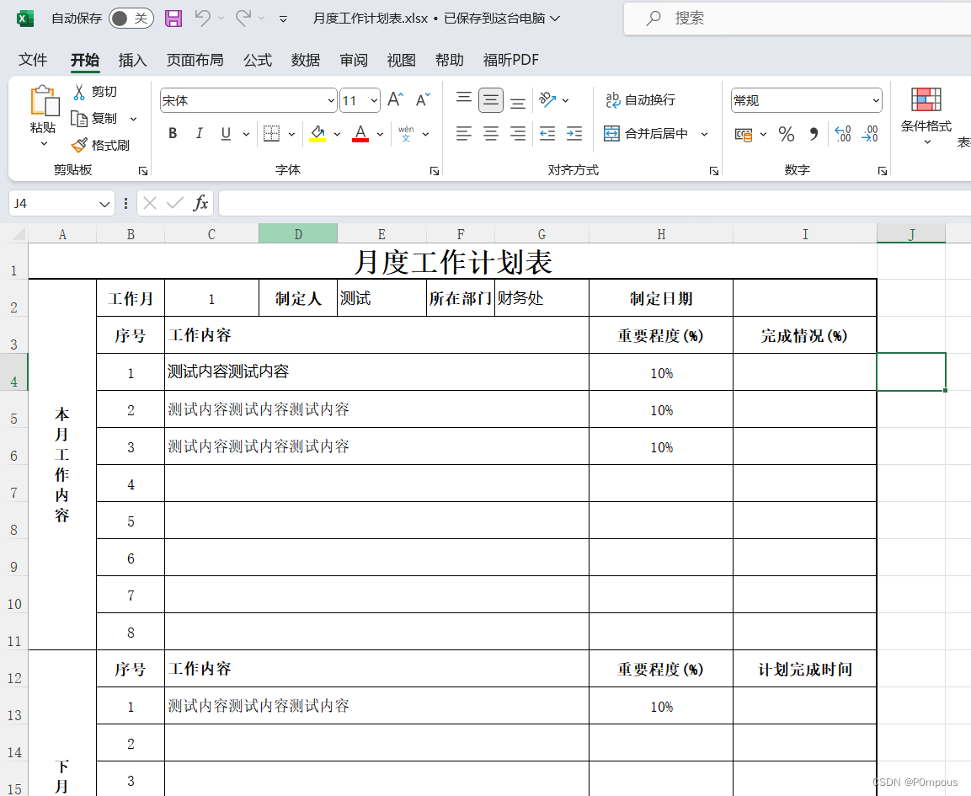
Task: Click the Percent Style icon
Action: tap(787, 133)
